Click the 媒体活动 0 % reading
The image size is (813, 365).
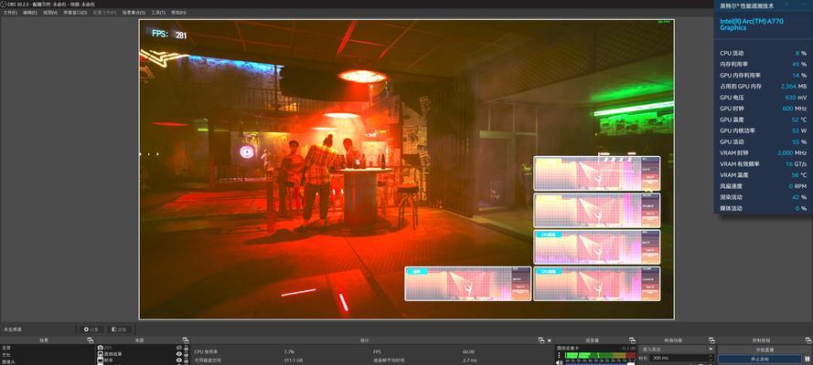763,208
